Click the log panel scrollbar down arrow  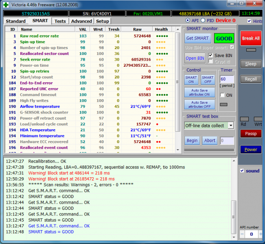pyautogui.click(x=233, y=237)
